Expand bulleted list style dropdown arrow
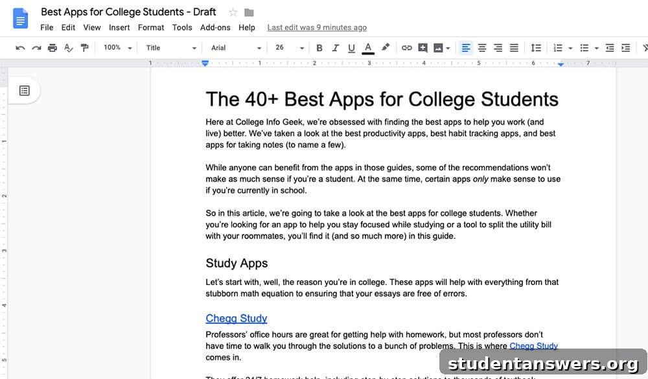This screenshot has width=648, height=379. click(596, 49)
